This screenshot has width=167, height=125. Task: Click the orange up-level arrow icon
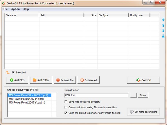click(8, 72)
